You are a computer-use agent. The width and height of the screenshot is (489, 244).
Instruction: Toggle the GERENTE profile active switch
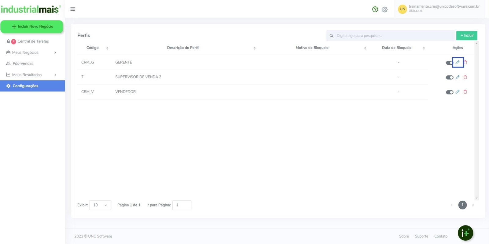[449, 63]
